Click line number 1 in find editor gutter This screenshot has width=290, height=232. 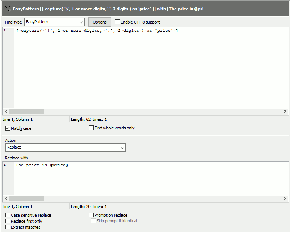pyautogui.click(x=5, y=31)
